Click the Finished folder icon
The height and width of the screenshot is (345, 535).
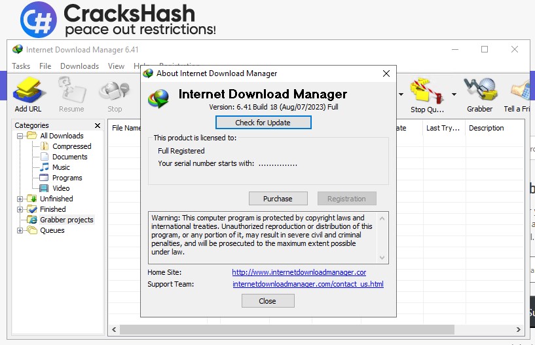pyautogui.click(x=32, y=209)
